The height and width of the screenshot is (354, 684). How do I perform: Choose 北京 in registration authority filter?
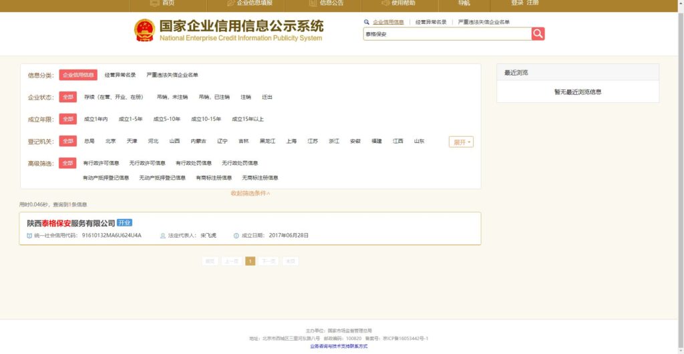pos(110,142)
